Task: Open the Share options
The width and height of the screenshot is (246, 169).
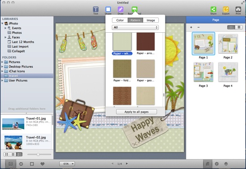Action: pos(213,10)
